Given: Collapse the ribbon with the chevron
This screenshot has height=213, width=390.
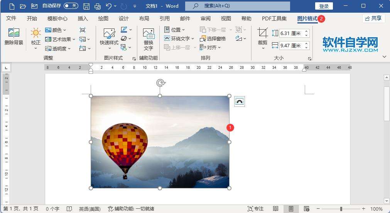Looking at the screenshot, I should (384, 57).
